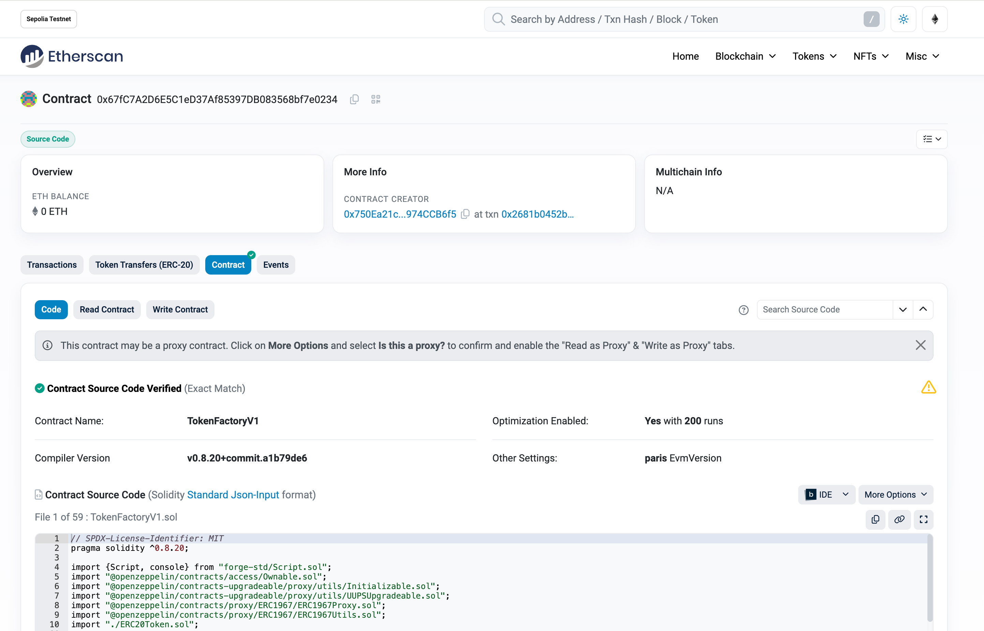Click the info icon in proxy notice
This screenshot has height=631, width=984.
point(47,346)
